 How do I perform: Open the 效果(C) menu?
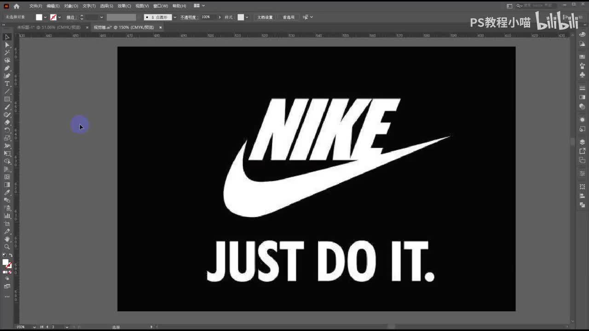124,6
